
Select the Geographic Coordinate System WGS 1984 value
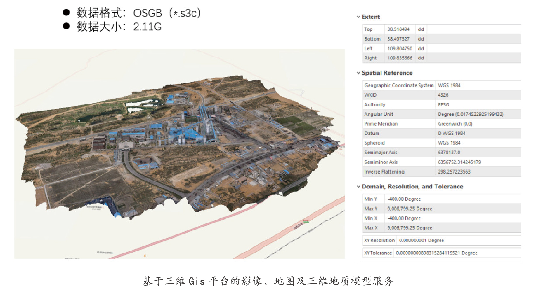449,85
